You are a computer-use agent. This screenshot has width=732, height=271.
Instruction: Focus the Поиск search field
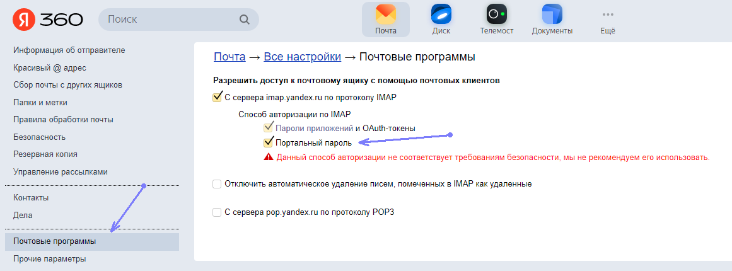point(178,20)
